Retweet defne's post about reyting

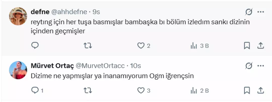88,46
